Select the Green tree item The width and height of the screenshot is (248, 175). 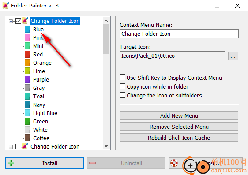coord(41,122)
